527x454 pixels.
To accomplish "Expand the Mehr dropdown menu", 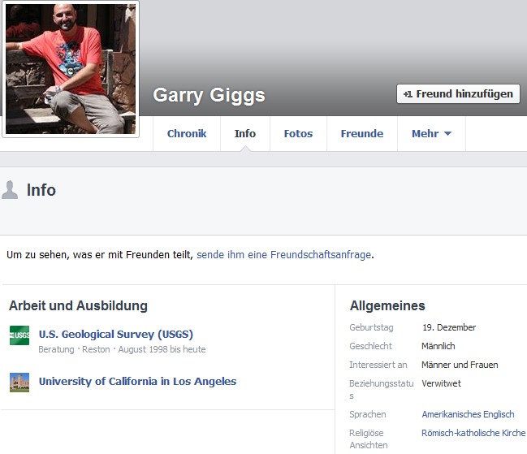I will point(431,134).
